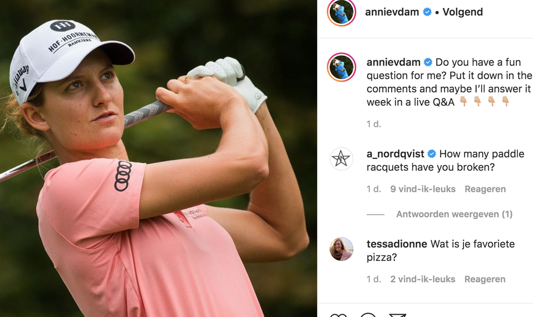
Task: Click verified badge next to header annievdam
Action: click(427, 12)
